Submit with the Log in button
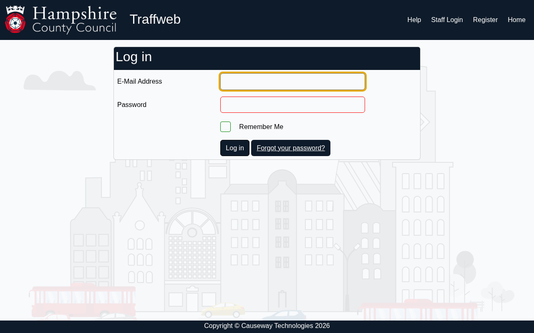 pos(235,148)
